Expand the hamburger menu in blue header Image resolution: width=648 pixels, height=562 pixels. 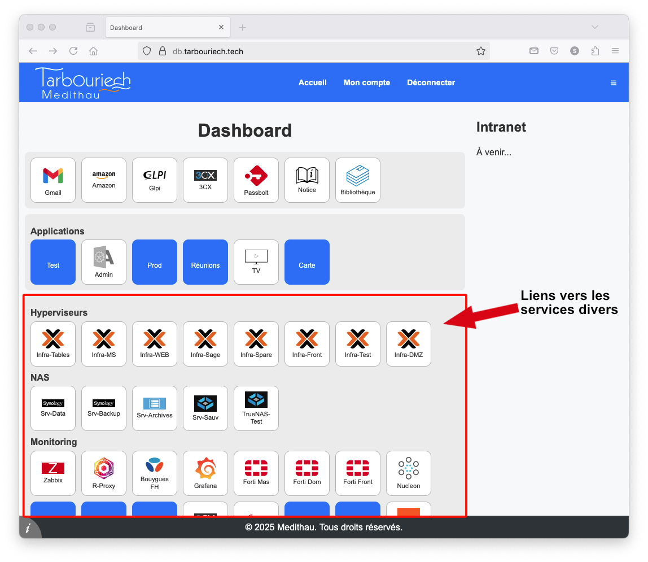point(614,83)
